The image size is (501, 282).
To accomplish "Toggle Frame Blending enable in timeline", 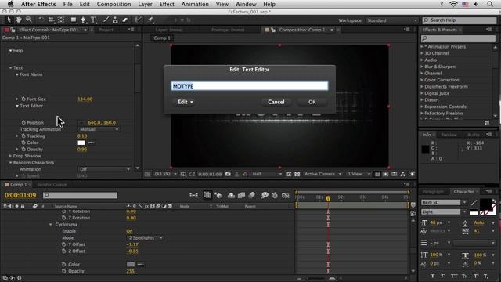I will coord(241,195).
